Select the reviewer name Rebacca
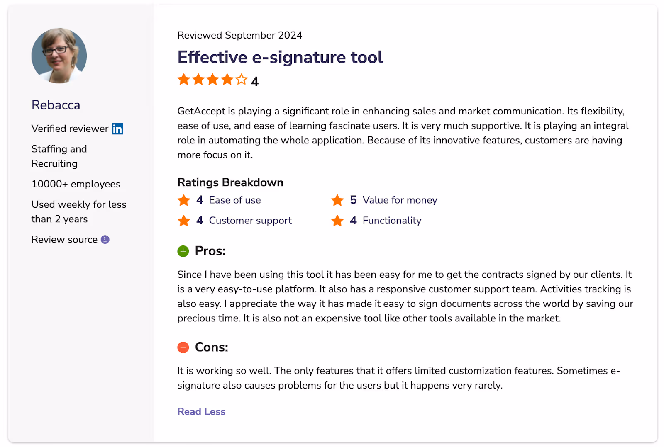 pos(56,105)
